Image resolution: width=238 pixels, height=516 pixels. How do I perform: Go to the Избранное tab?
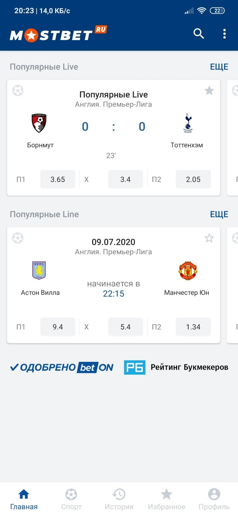pyautogui.click(x=166, y=499)
